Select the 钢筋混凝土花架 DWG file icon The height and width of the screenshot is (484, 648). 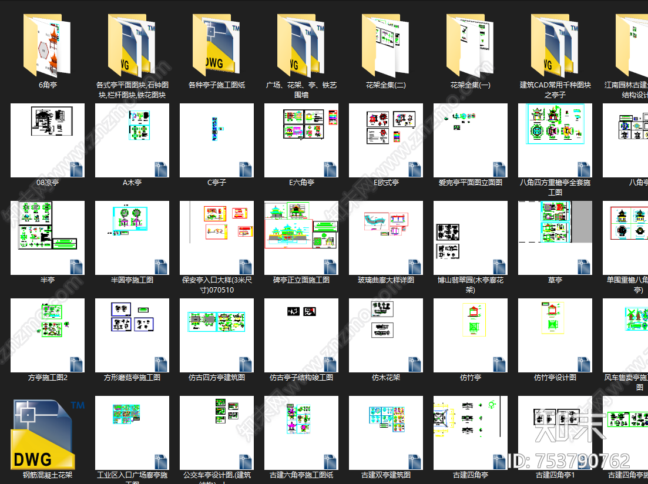47,433
